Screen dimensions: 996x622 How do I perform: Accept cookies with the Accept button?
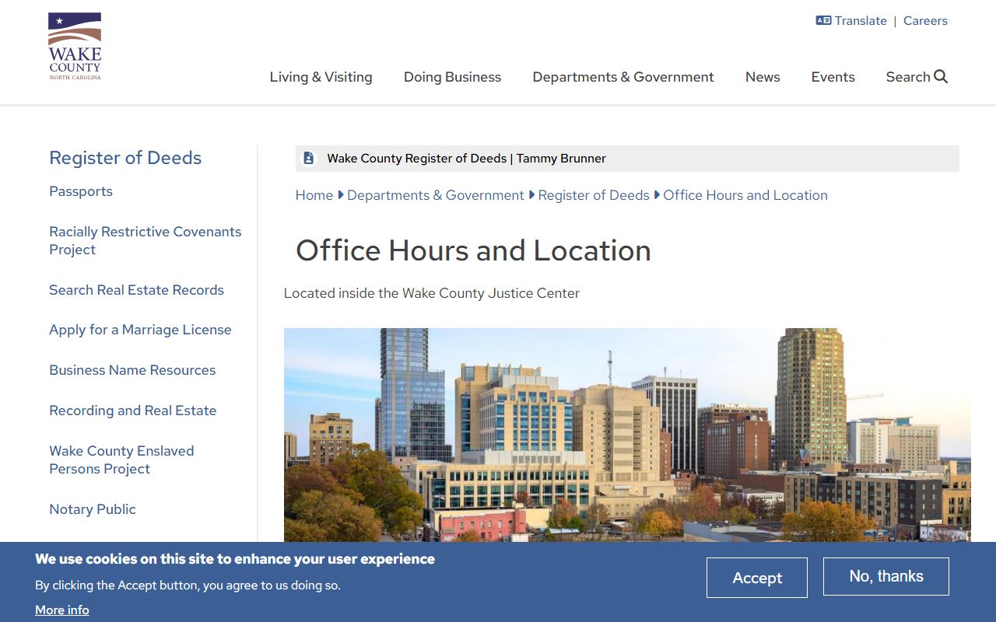[757, 578]
